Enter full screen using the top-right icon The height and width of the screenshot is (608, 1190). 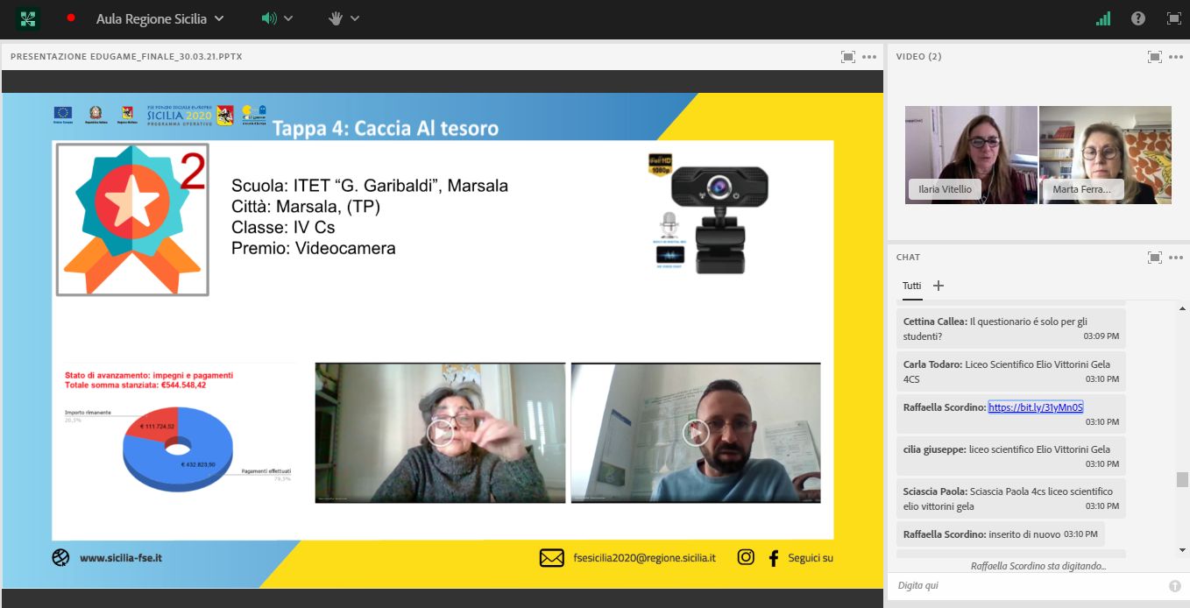pyautogui.click(x=1173, y=18)
